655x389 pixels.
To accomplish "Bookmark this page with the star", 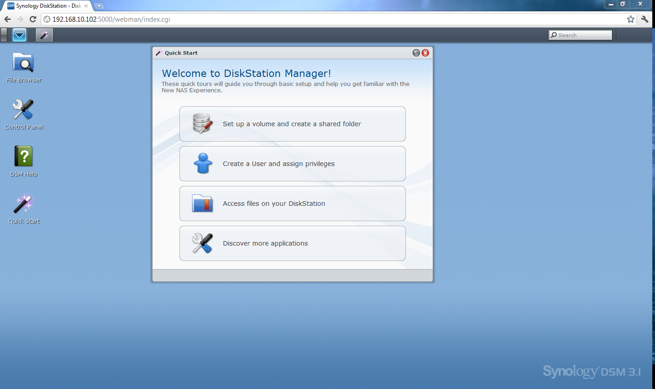I will [x=631, y=19].
